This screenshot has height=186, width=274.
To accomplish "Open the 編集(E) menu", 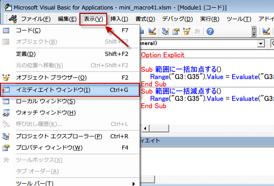I will click(x=67, y=19).
